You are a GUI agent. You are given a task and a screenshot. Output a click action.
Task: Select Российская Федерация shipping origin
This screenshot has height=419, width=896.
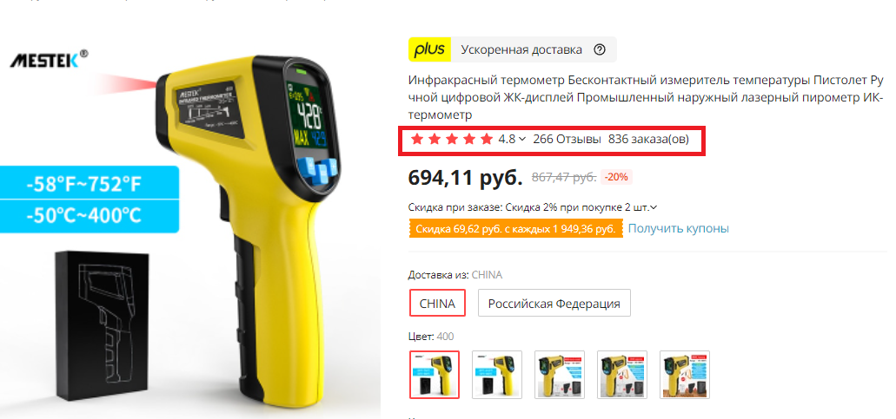coord(554,304)
